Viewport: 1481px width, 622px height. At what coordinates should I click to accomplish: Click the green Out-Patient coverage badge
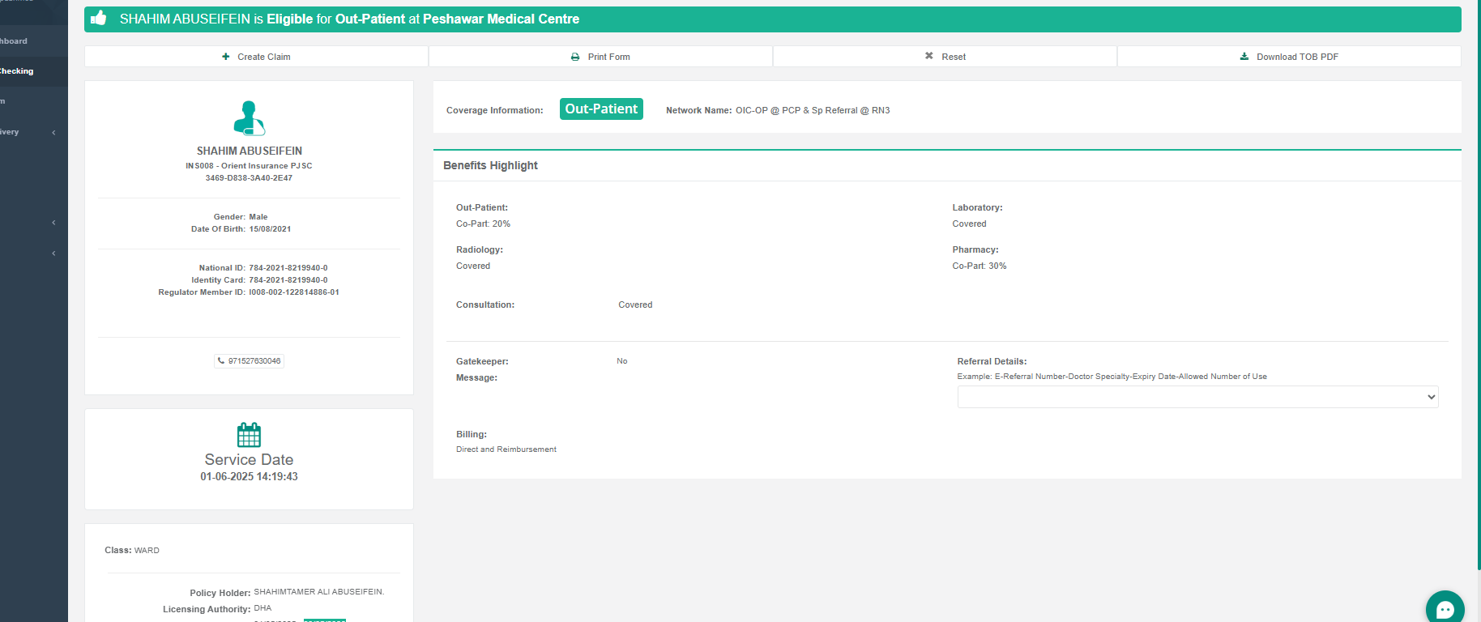click(x=601, y=109)
